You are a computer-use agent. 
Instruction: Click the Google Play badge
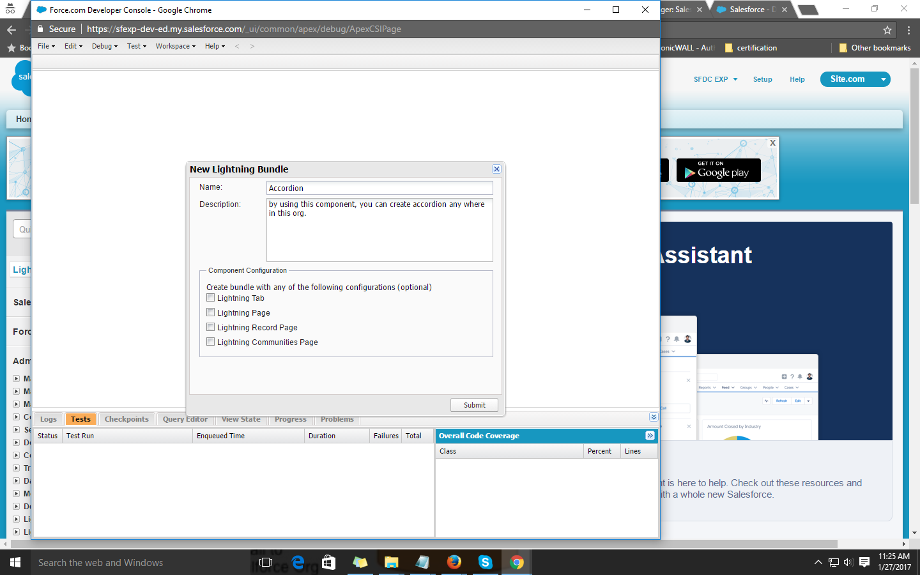pyautogui.click(x=718, y=170)
